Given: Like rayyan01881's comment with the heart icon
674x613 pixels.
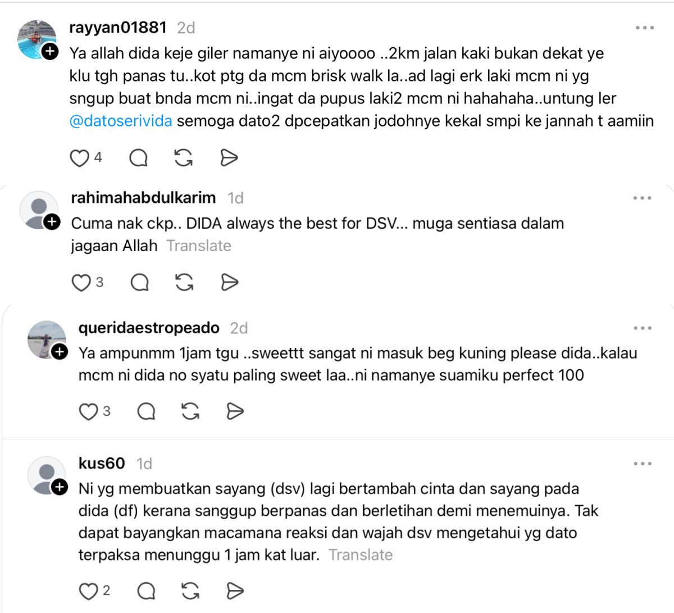Looking at the screenshot, I should pyautogui.click(x=79, y=158).
